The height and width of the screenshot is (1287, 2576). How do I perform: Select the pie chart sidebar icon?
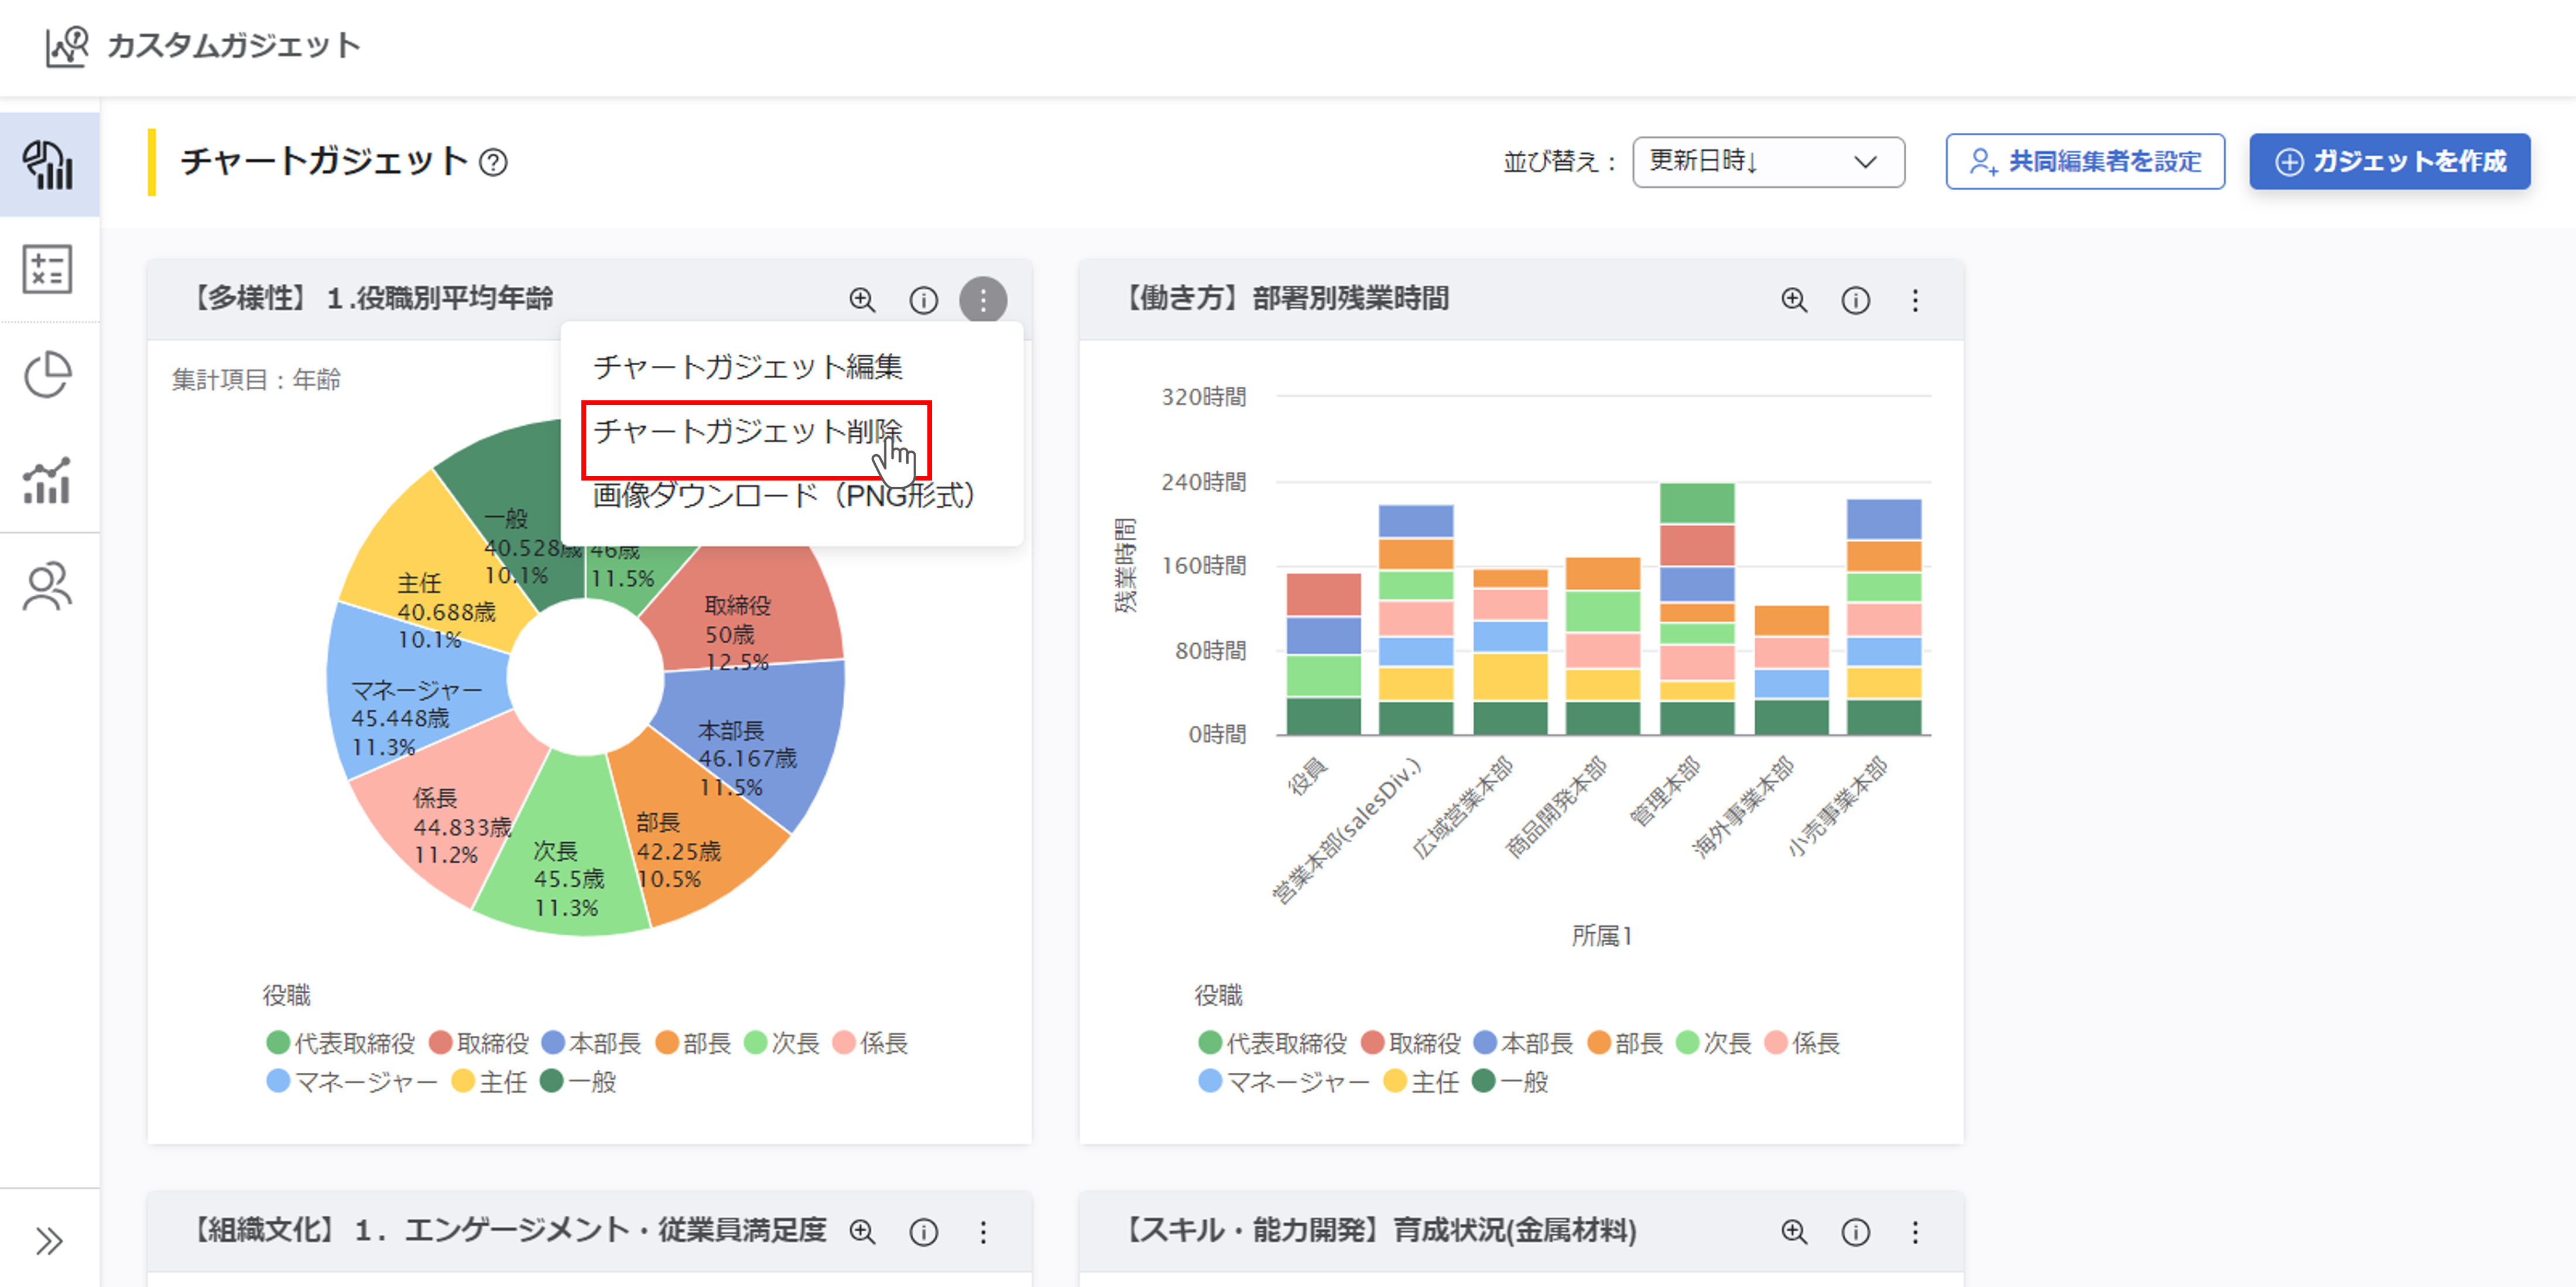click(48, 375)
